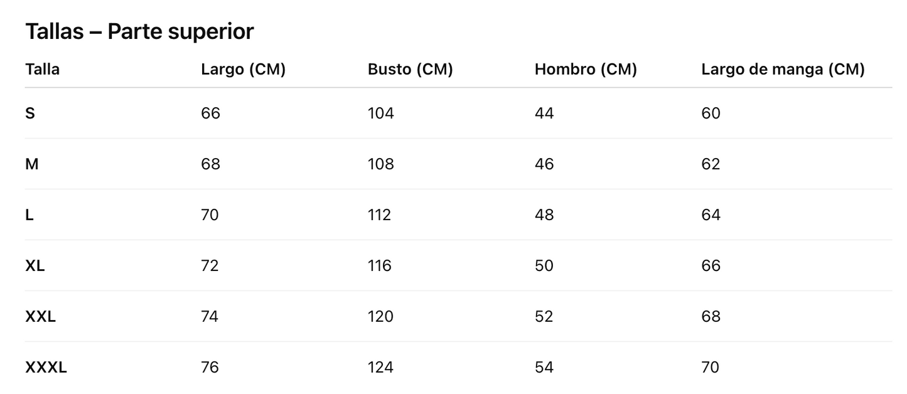Click the shoulder value 46 in row M
The height and width of the screenshot is (394, 907).
tap(544, 164)
